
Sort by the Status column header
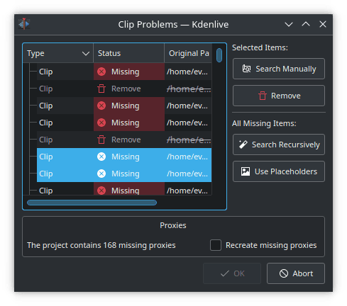[129, 53]
